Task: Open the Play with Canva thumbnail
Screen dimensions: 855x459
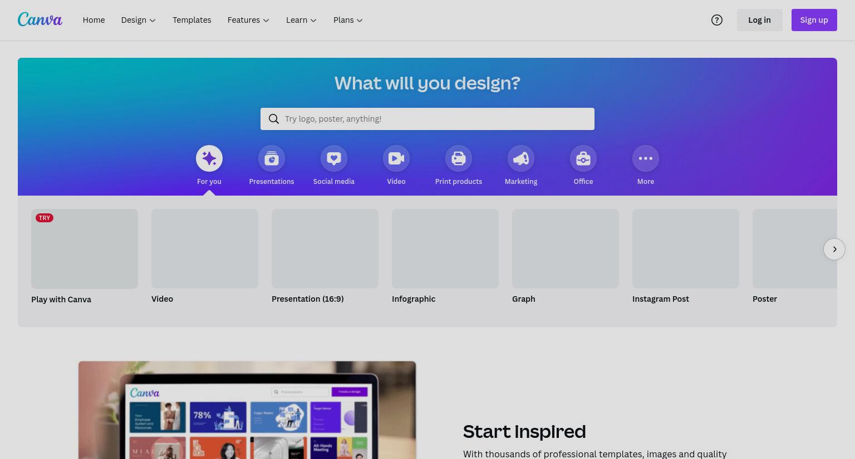Action: [x=85, y=249]
